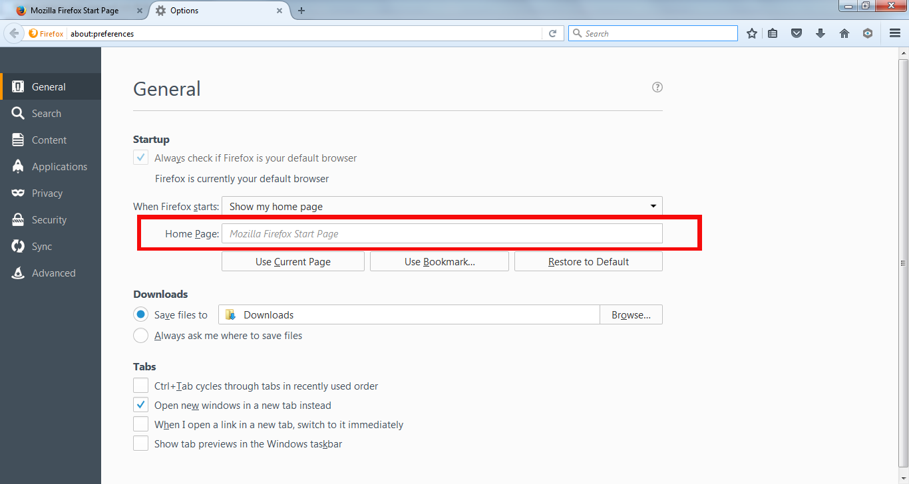Click the Use Bookmark... button
Image resolution: width=909 pixels, height=484 pixels.
439,261
